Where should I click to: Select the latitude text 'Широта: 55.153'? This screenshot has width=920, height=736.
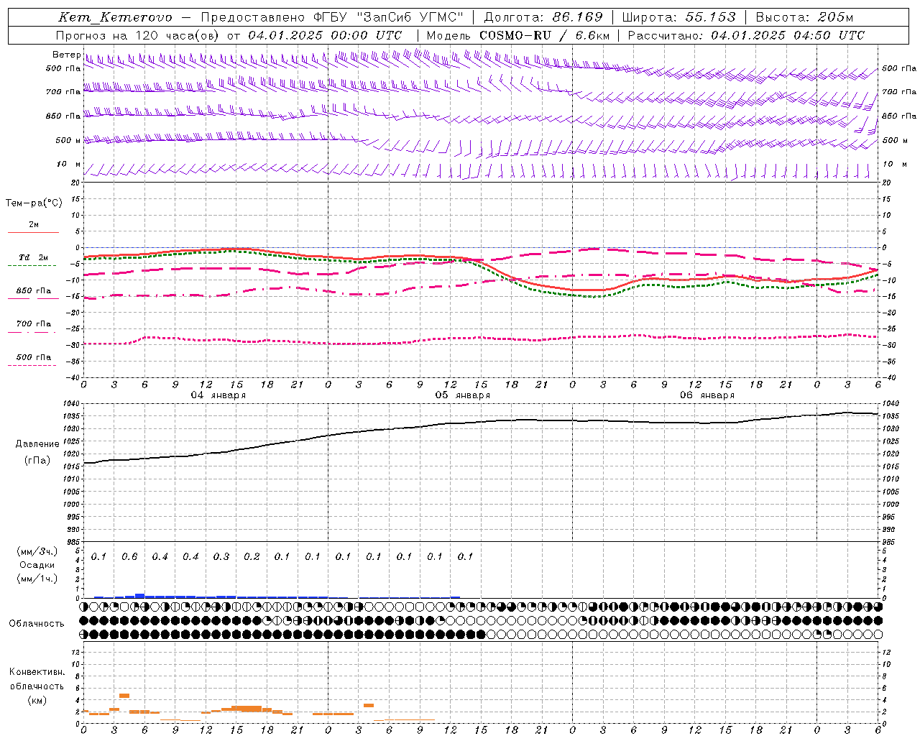click(679, 17)
